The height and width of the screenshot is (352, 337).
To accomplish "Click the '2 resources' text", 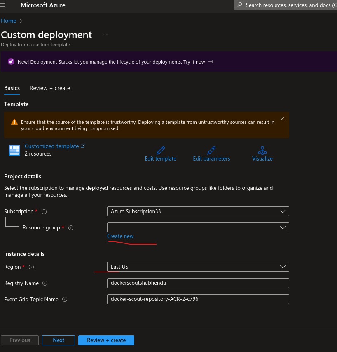I will [38, 154].
